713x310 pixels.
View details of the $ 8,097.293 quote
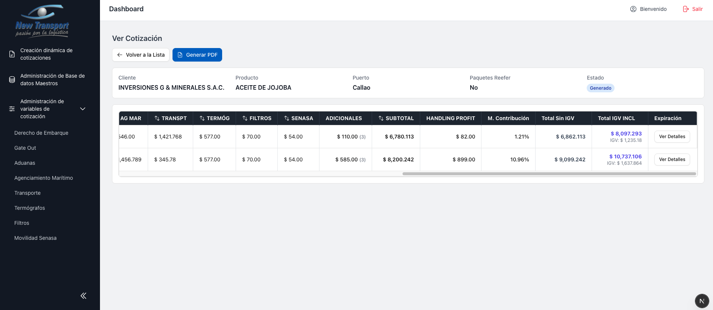tap(672, 137)
